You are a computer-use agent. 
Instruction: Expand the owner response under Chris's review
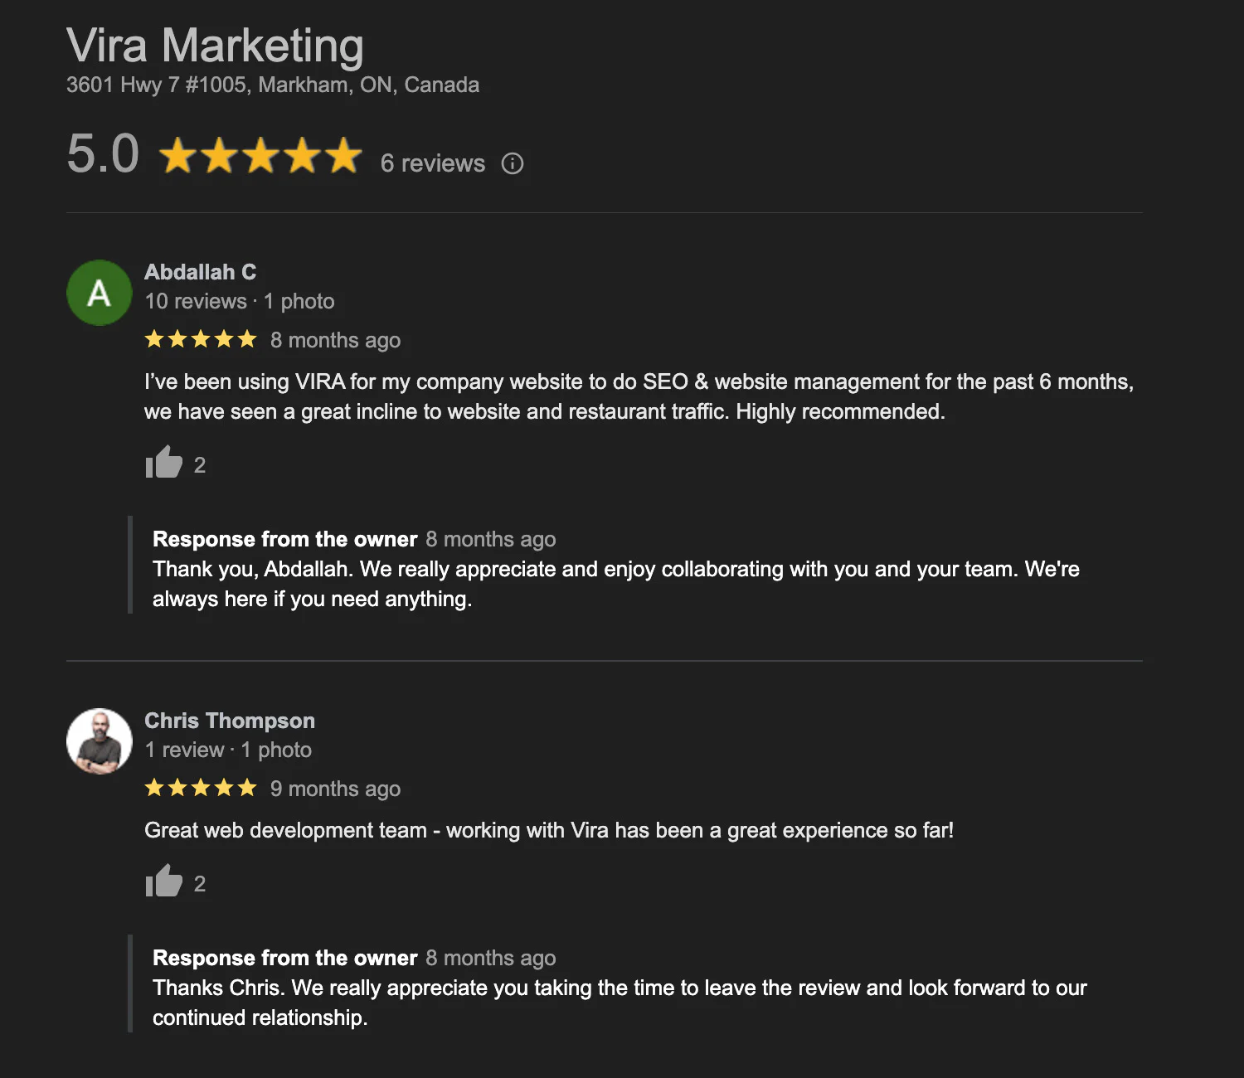[x=284, y=958]
